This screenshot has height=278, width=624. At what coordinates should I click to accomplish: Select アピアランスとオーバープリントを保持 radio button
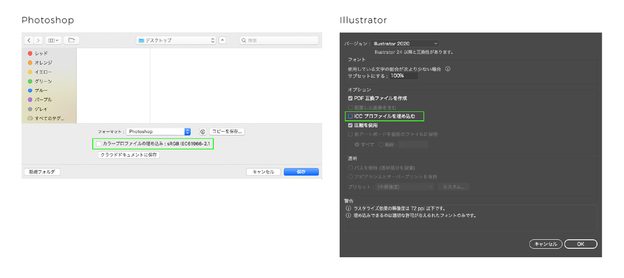pos(350,177)
